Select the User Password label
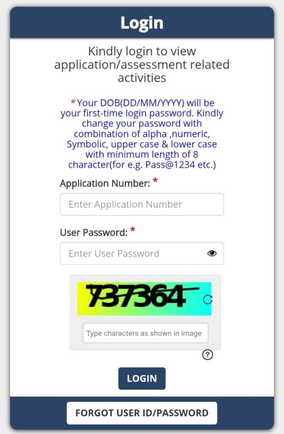This screenshot has width=284, height=434. (93, 232)
